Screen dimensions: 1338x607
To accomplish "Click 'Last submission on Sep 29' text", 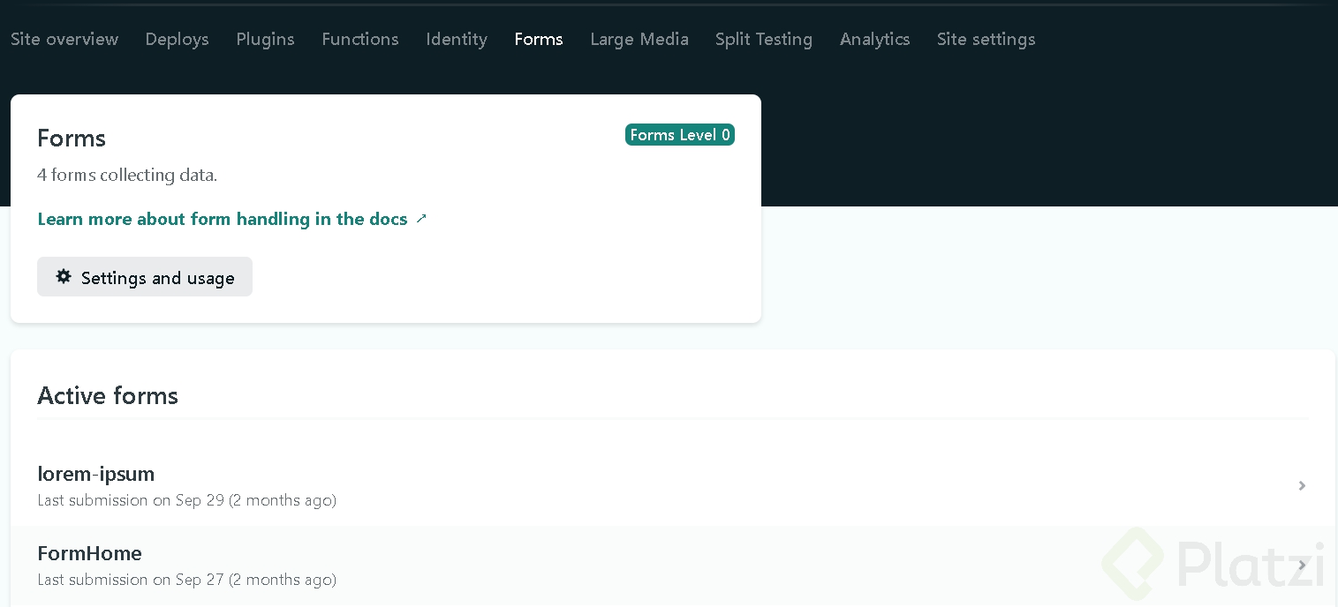I will pos(186,500).
